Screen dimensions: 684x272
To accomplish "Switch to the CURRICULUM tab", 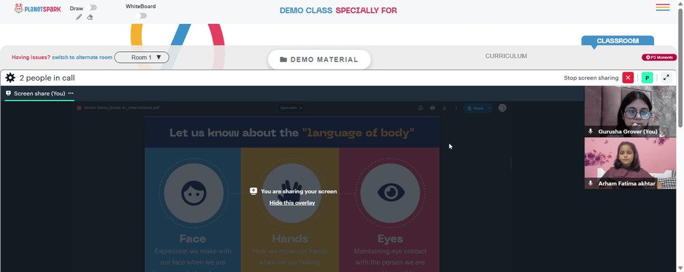I will pos(506,56).
